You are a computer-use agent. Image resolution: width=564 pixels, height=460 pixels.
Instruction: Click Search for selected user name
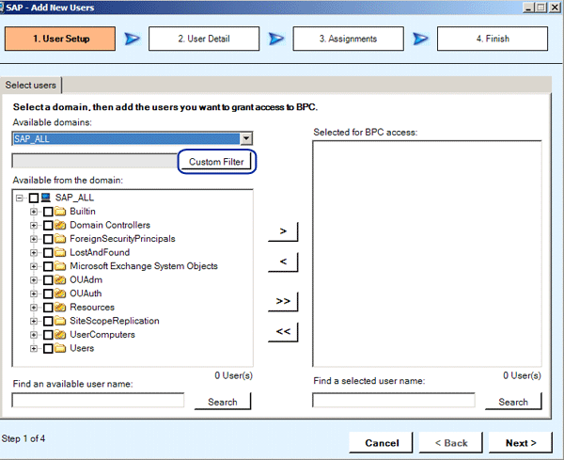pos(513,402)
